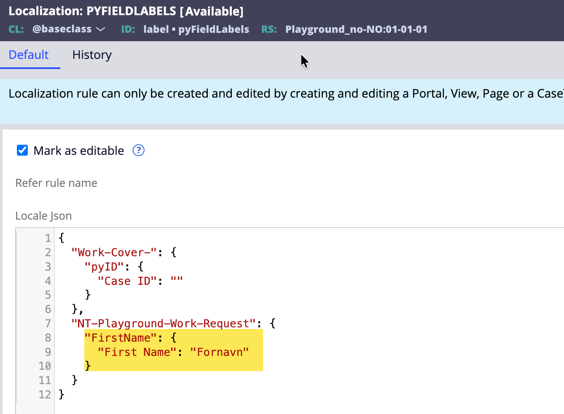Click the "NT-Playground-Work-Request" key in editor
564x414 pixels.
(164, 324)
